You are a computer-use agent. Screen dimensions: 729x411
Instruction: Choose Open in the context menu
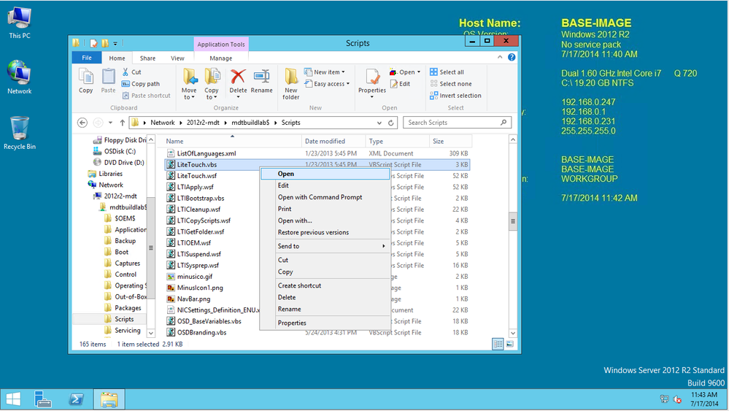tap(325, 174)
